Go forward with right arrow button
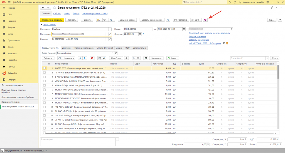 [x=48, y=8]
